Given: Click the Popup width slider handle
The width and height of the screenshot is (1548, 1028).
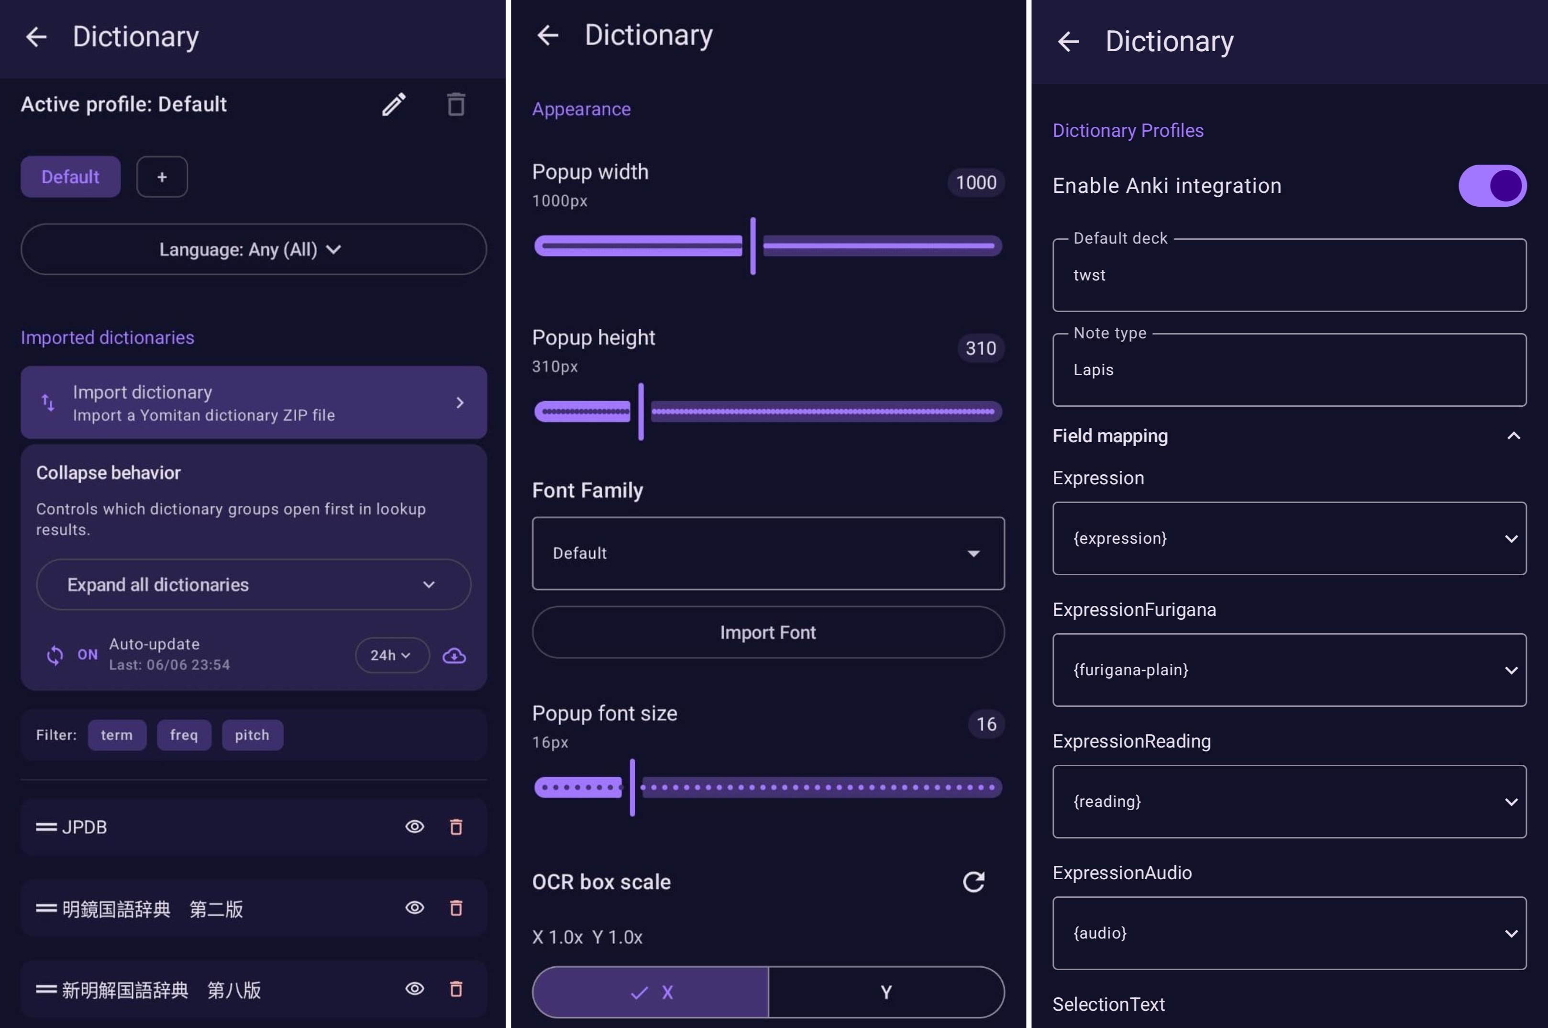Looking at the screenshot, I should (x=753, y=246).
